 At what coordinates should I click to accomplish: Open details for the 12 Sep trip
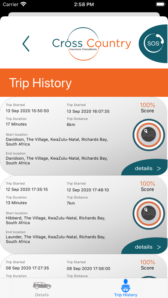coord(144,246)
